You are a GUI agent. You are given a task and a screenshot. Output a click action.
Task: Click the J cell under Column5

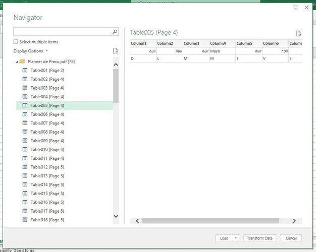[249, 58]
